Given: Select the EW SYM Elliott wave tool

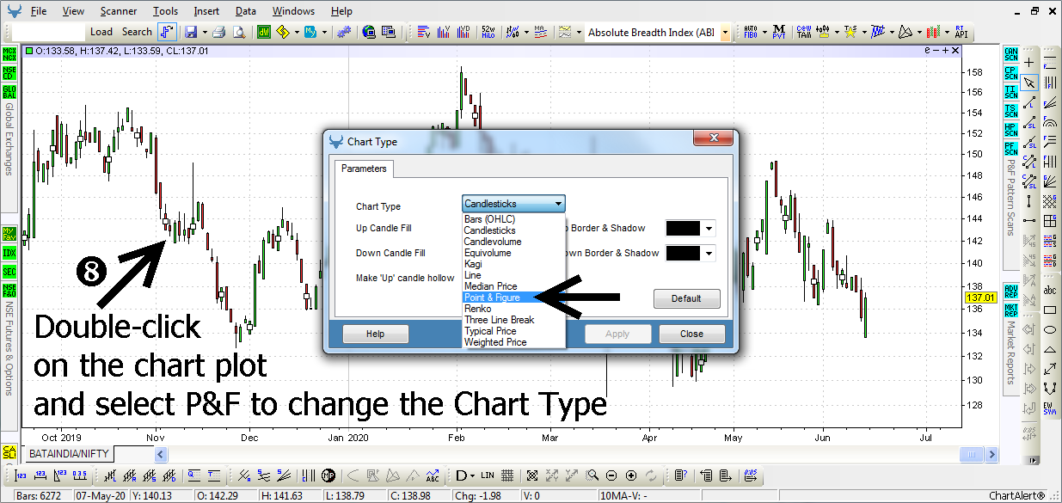Looking at the screenshot, I should tap(1050, 408).
